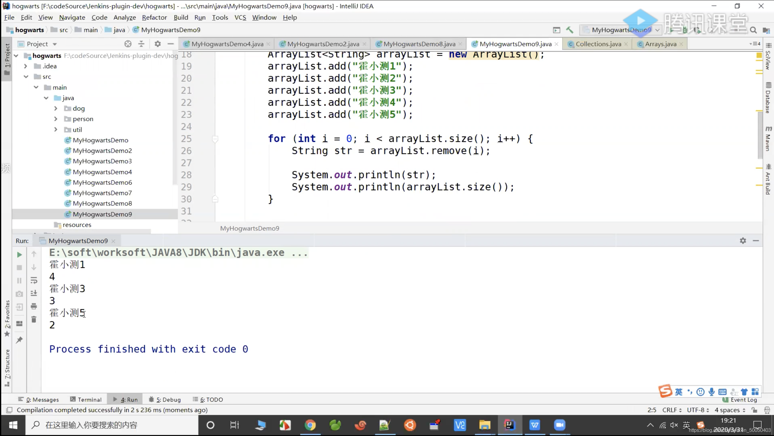The height and width of the screenshot is (436, 774).
Task: Click the UTF-8 encoding indicator in status bar
Action: (695, 410)
